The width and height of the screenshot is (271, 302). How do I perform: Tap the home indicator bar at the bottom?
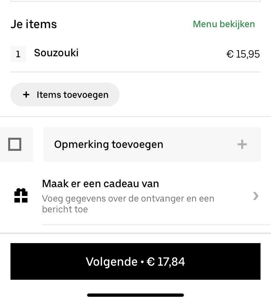[135, 295]
